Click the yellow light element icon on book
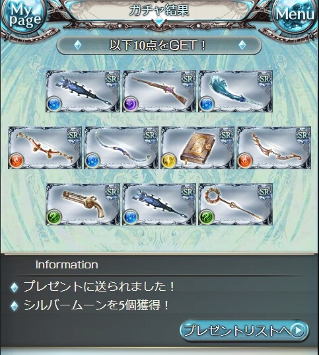The width and height of the screenshot is (319, 355). (x=169, y=161)
